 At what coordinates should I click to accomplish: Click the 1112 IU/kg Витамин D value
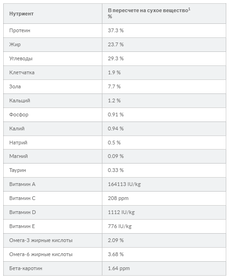121,212
